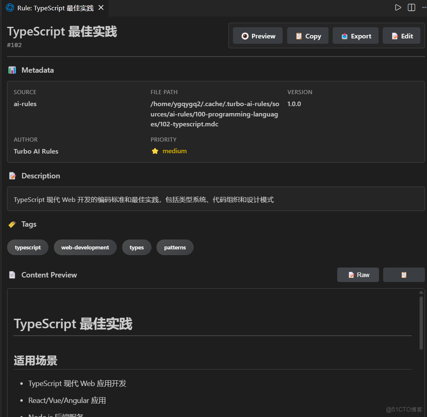Click the Copy button
The image size is (427, 417).
click(307, 36)
